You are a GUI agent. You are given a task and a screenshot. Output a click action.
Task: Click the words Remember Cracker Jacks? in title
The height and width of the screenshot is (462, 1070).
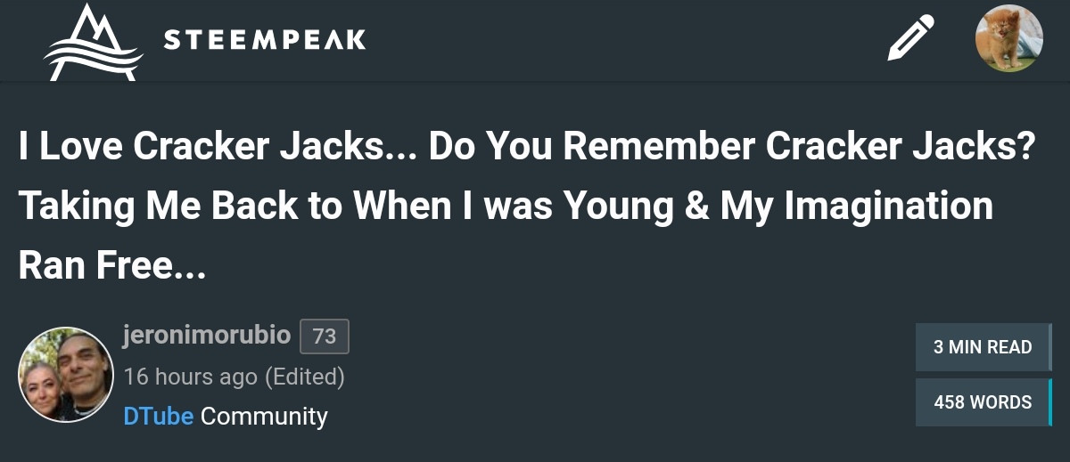click(798, 147)
